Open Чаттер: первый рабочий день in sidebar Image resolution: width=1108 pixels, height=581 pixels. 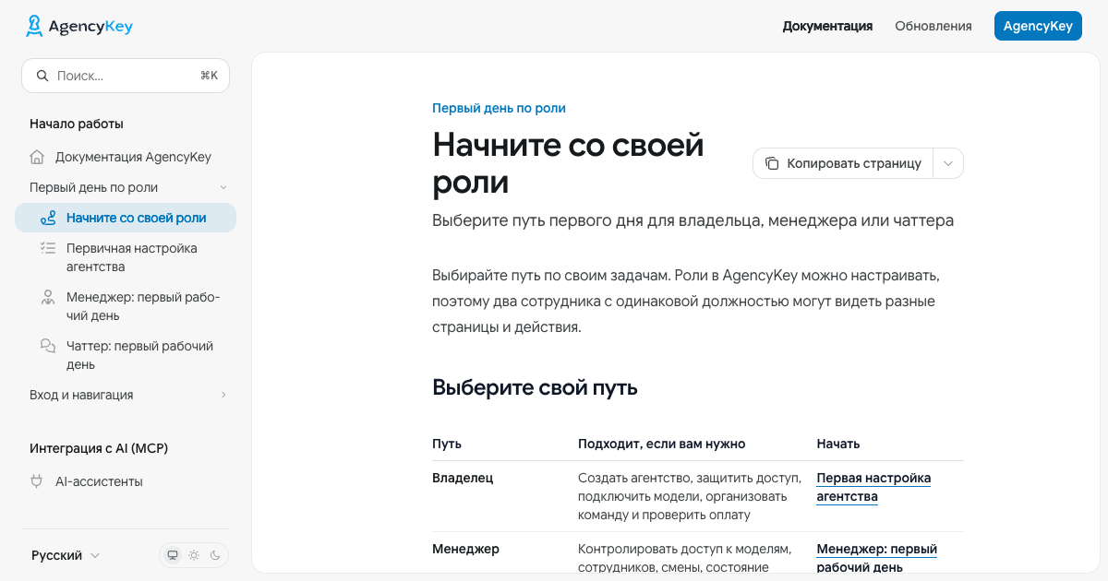(126, 355)
